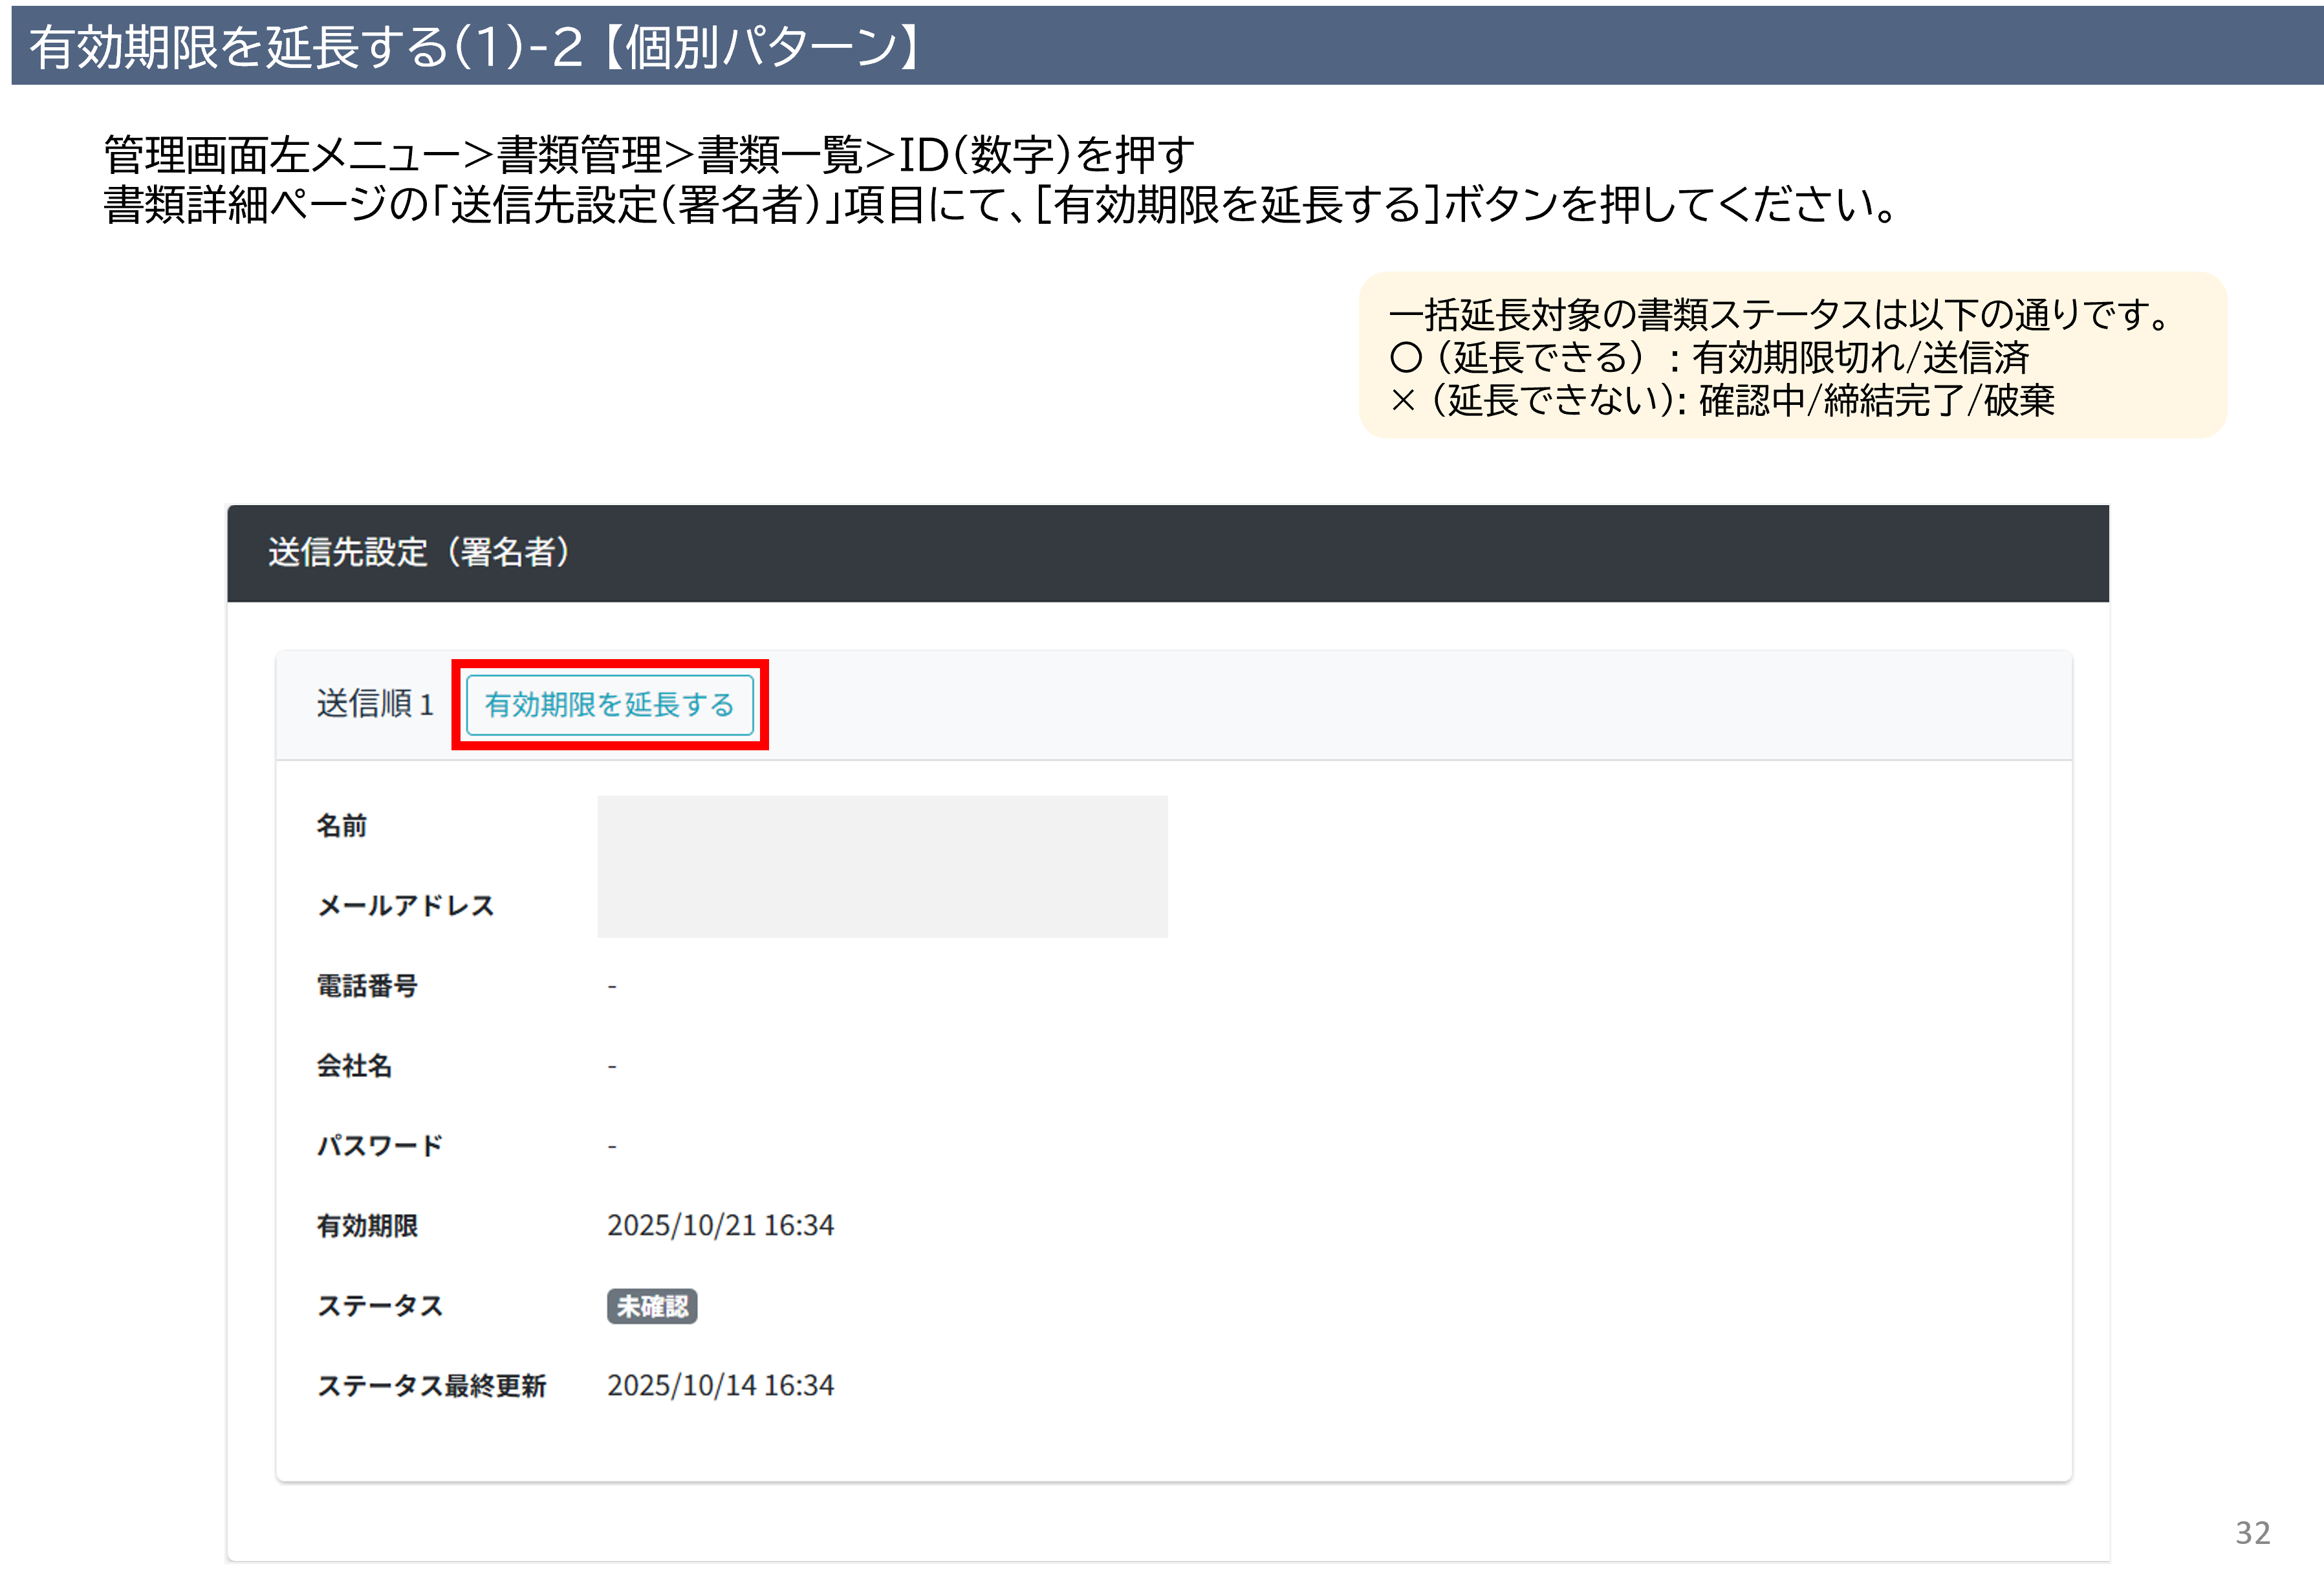
Task: Click the ステータス field label
Action: click(379, 1306)
